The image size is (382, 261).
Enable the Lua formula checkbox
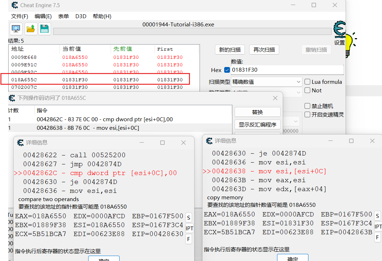tap(307, 82)
